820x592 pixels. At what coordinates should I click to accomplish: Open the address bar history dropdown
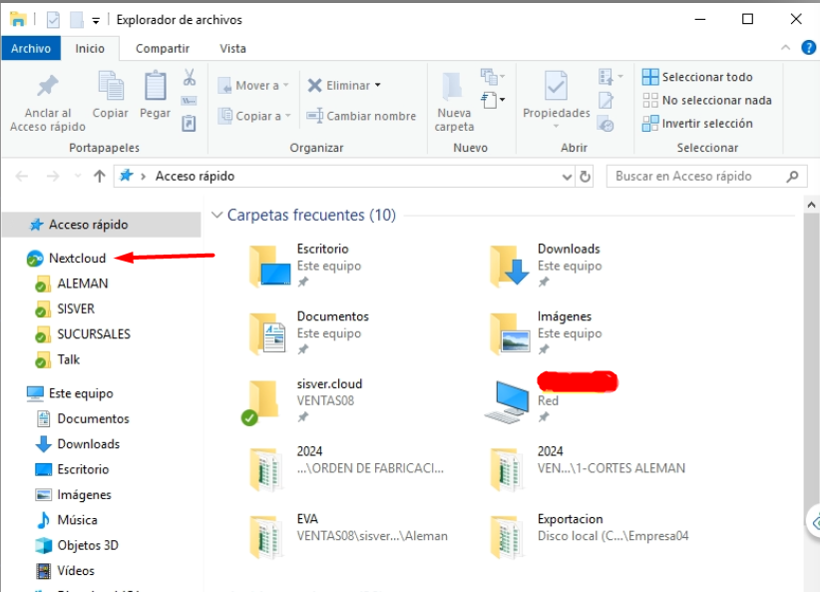567,177
